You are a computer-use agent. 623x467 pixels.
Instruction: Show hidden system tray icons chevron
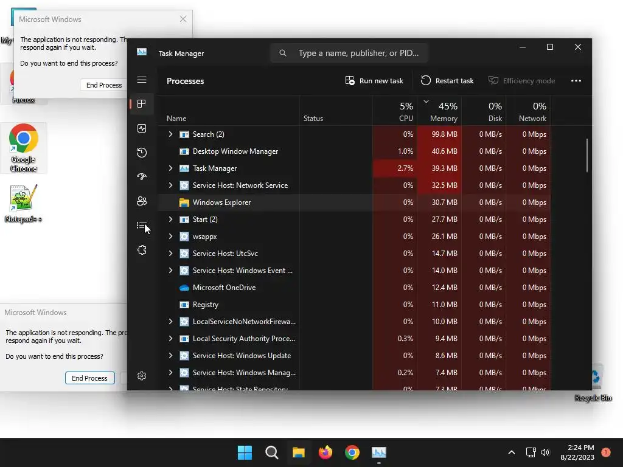coord(512,452)
